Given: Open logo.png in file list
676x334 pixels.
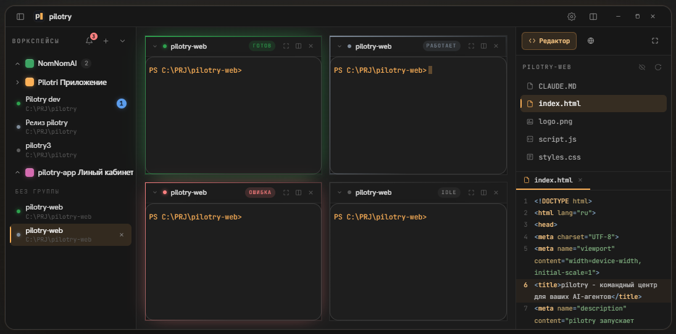Looking at the screenshot, I should tap(593, 122).
